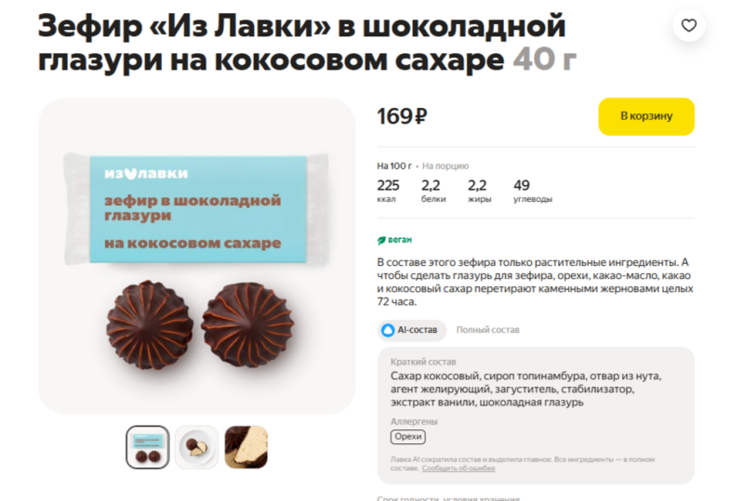Select second thumbnail with zephyr on plate

pyautogui.click(x=196, y=447)
